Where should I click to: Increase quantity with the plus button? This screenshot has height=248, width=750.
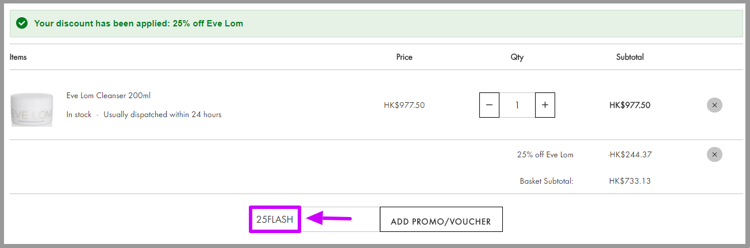[545, 105]
